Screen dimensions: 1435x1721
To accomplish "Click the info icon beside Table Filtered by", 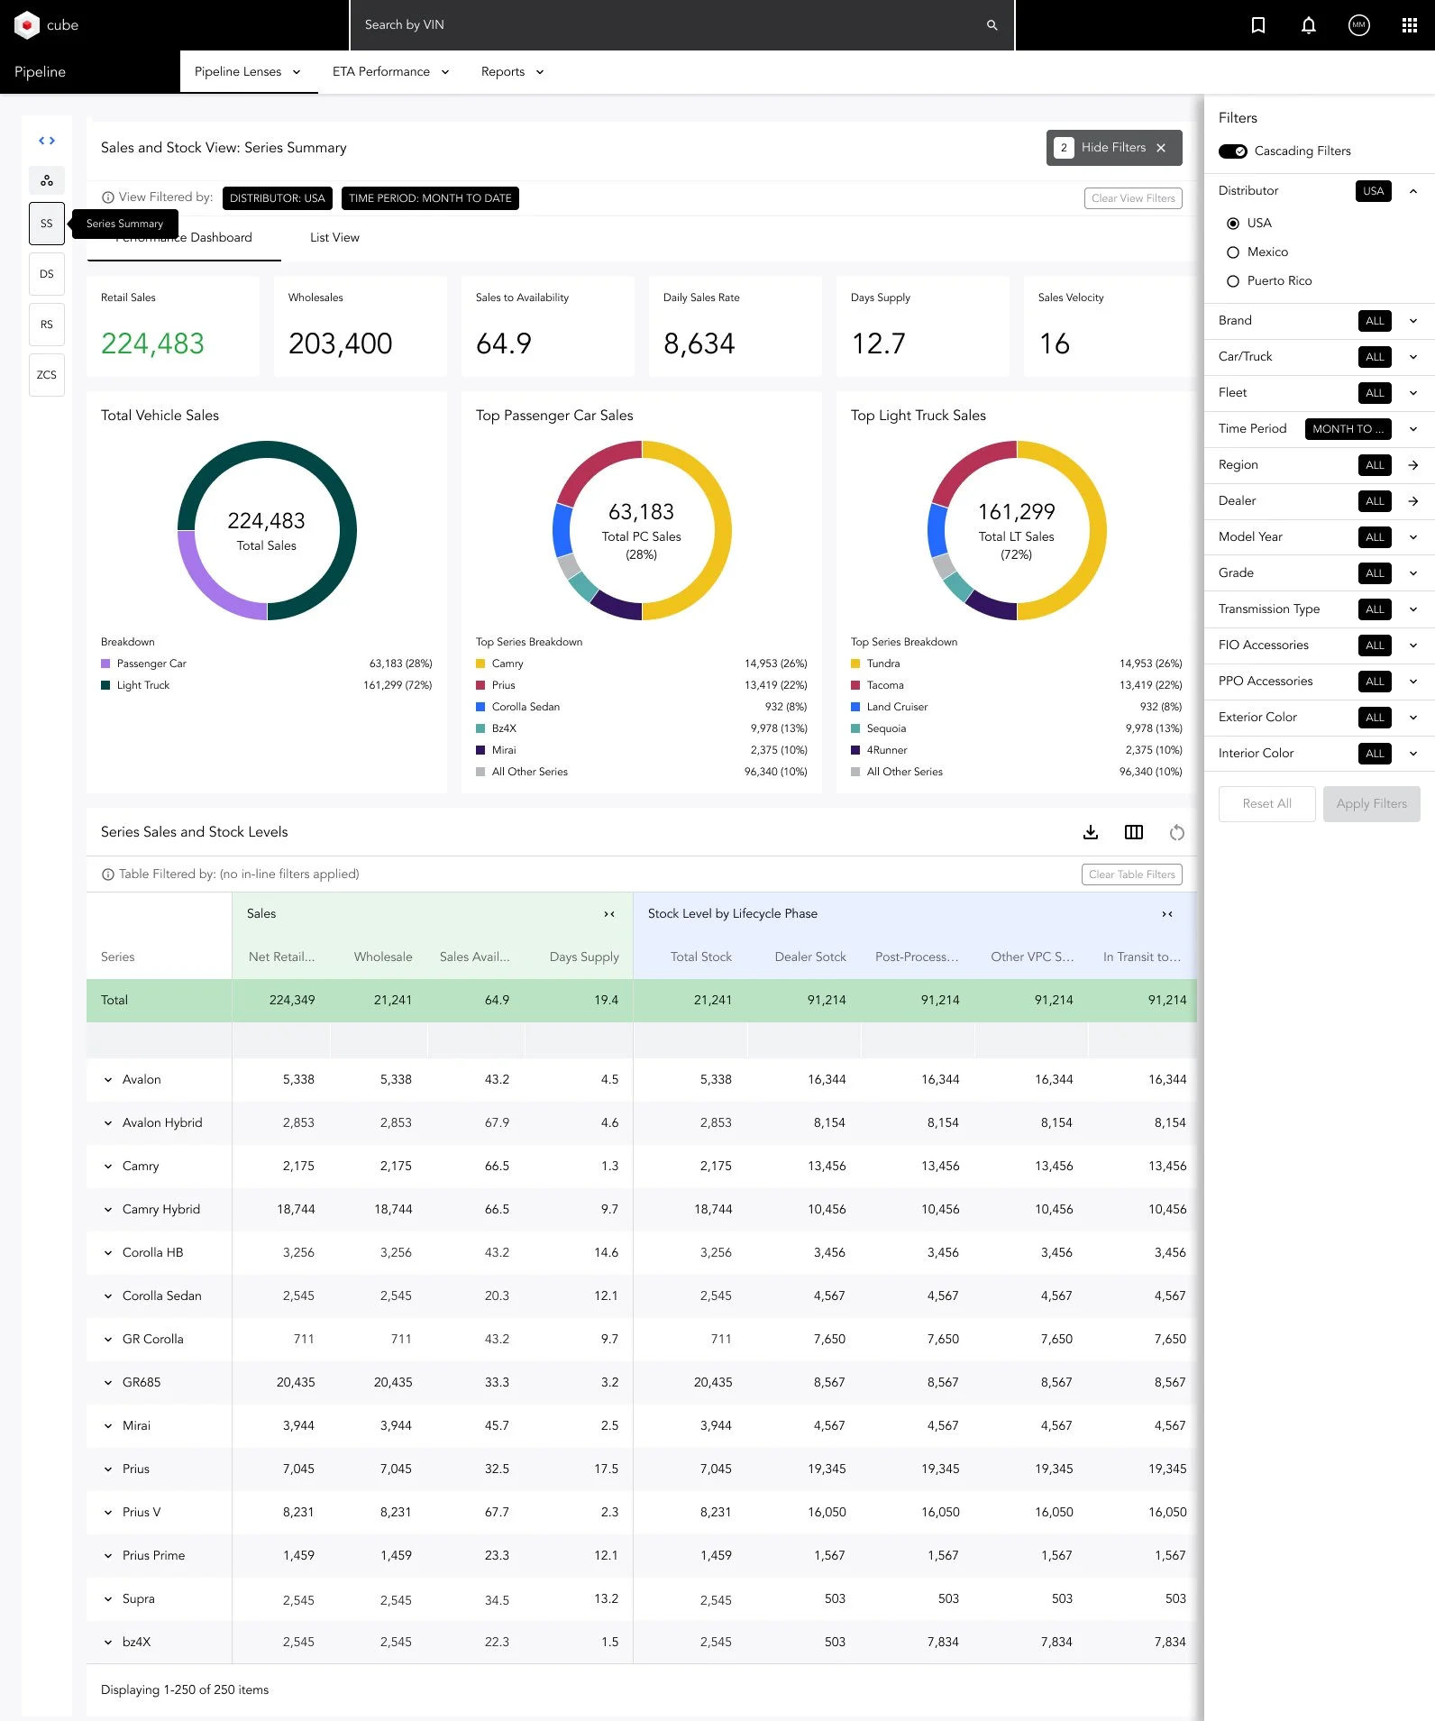I will pos(108,874).
